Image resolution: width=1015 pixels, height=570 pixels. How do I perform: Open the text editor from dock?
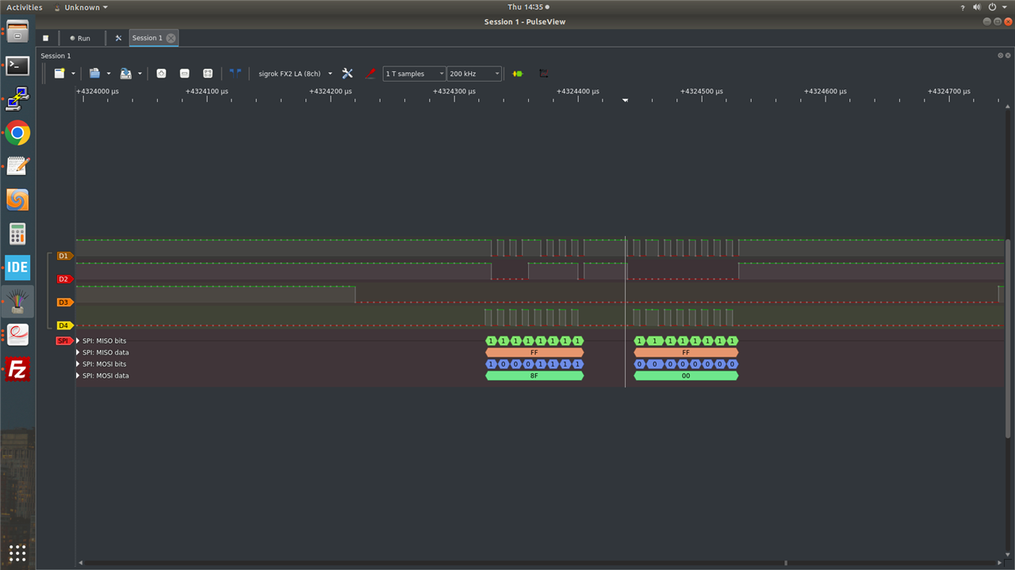coord(17,166)
